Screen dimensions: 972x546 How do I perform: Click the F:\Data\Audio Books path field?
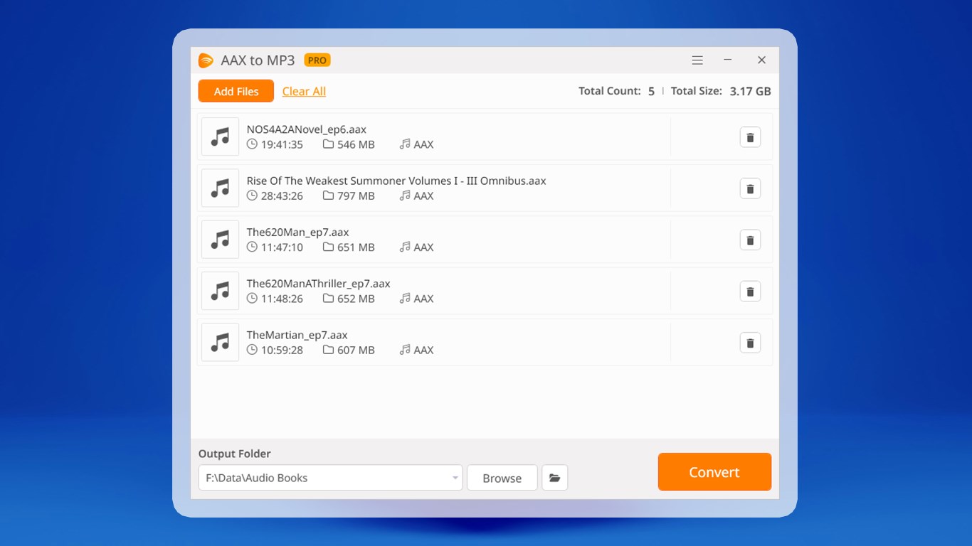330,478
